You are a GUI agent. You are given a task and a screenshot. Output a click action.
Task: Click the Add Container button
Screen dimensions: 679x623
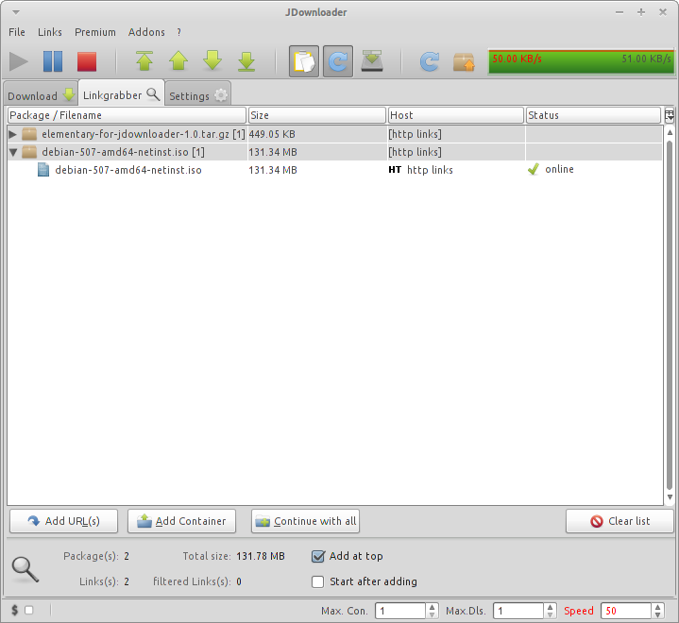pyautogui.click(x=182, y=521)
